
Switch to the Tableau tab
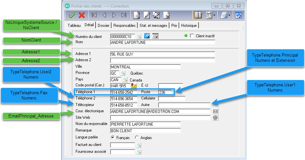[x=74, y=25]
